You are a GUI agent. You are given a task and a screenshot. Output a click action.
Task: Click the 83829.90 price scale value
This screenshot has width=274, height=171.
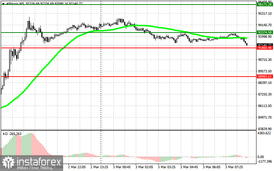tap(265, 129)
